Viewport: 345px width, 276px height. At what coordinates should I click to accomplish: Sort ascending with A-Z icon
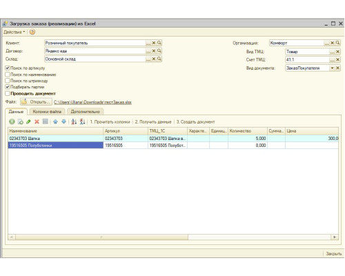[x=74, y=121]
